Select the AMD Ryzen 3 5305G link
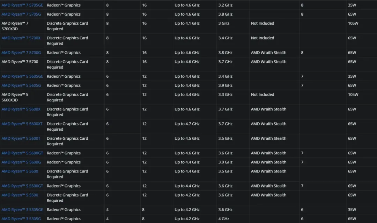 tap(21, 218)
